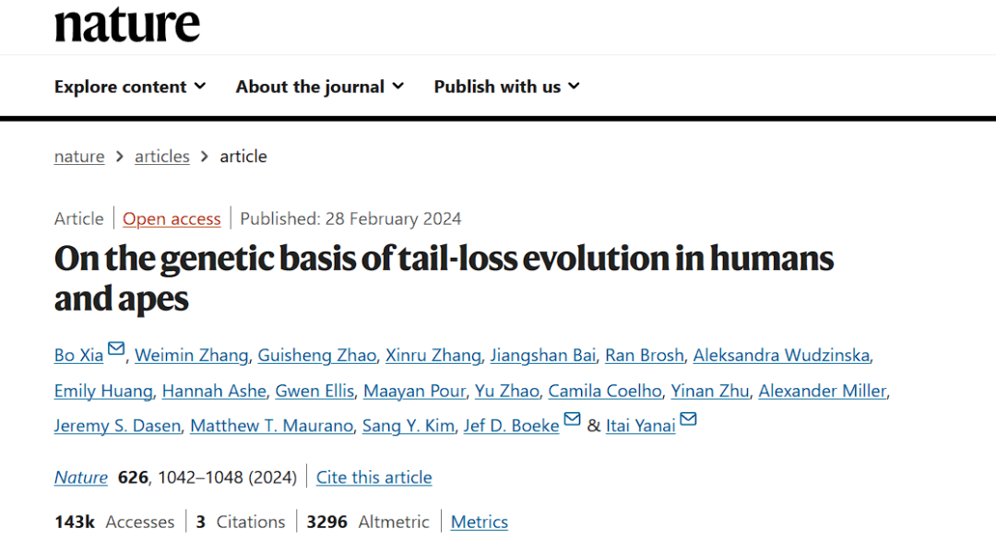The width and height of the screenshot is (996, 552).
Task: Click on author Hannah Ashe
Action: [214, 391]
